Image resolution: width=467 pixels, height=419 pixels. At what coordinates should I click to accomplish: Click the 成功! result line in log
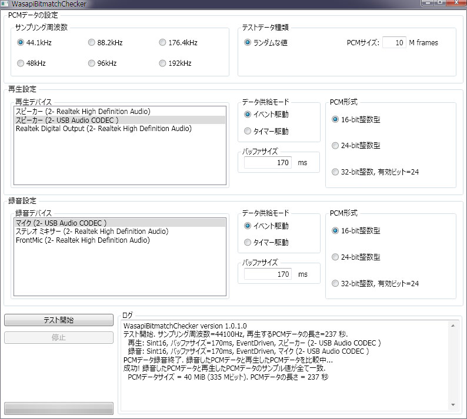pos(224,368)
